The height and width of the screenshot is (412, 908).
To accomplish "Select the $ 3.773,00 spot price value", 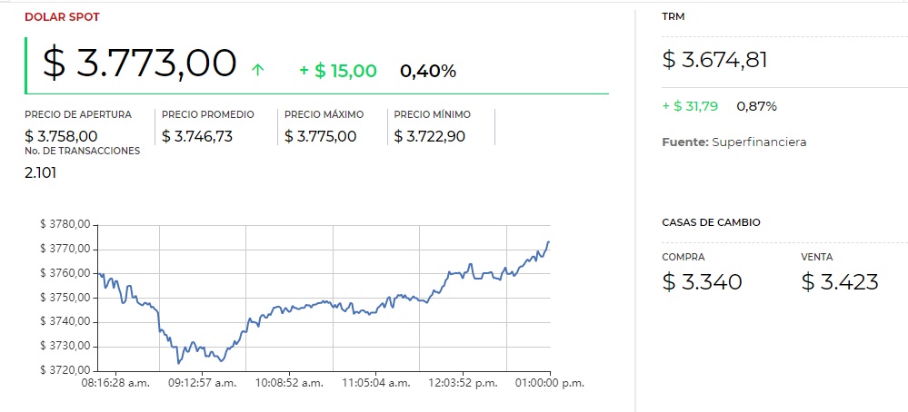I will (x=140, y=64).
